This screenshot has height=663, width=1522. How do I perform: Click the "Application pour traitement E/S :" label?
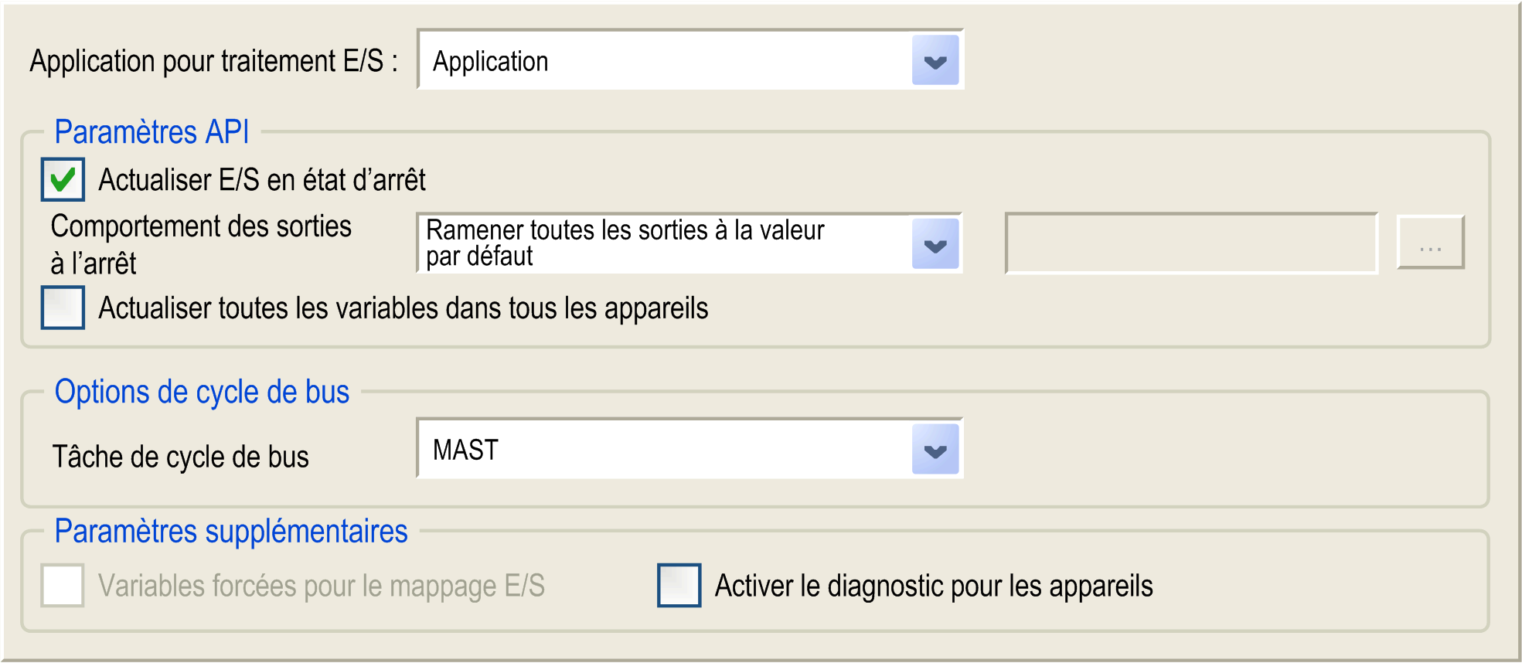coord(213,62)
